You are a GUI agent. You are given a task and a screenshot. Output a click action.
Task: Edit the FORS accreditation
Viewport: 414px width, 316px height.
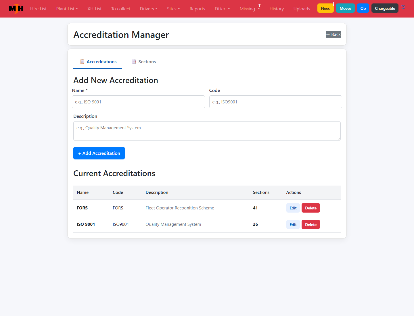(293, 208)
